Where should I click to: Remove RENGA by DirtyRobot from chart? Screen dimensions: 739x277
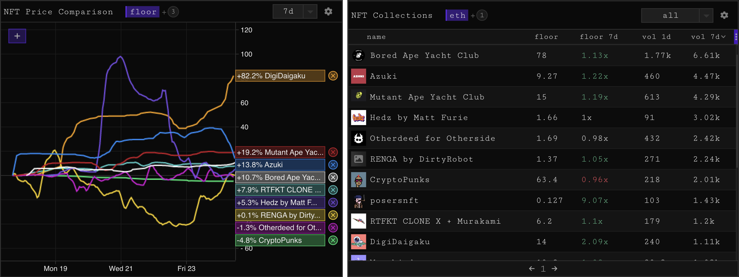tap(333, 215)
